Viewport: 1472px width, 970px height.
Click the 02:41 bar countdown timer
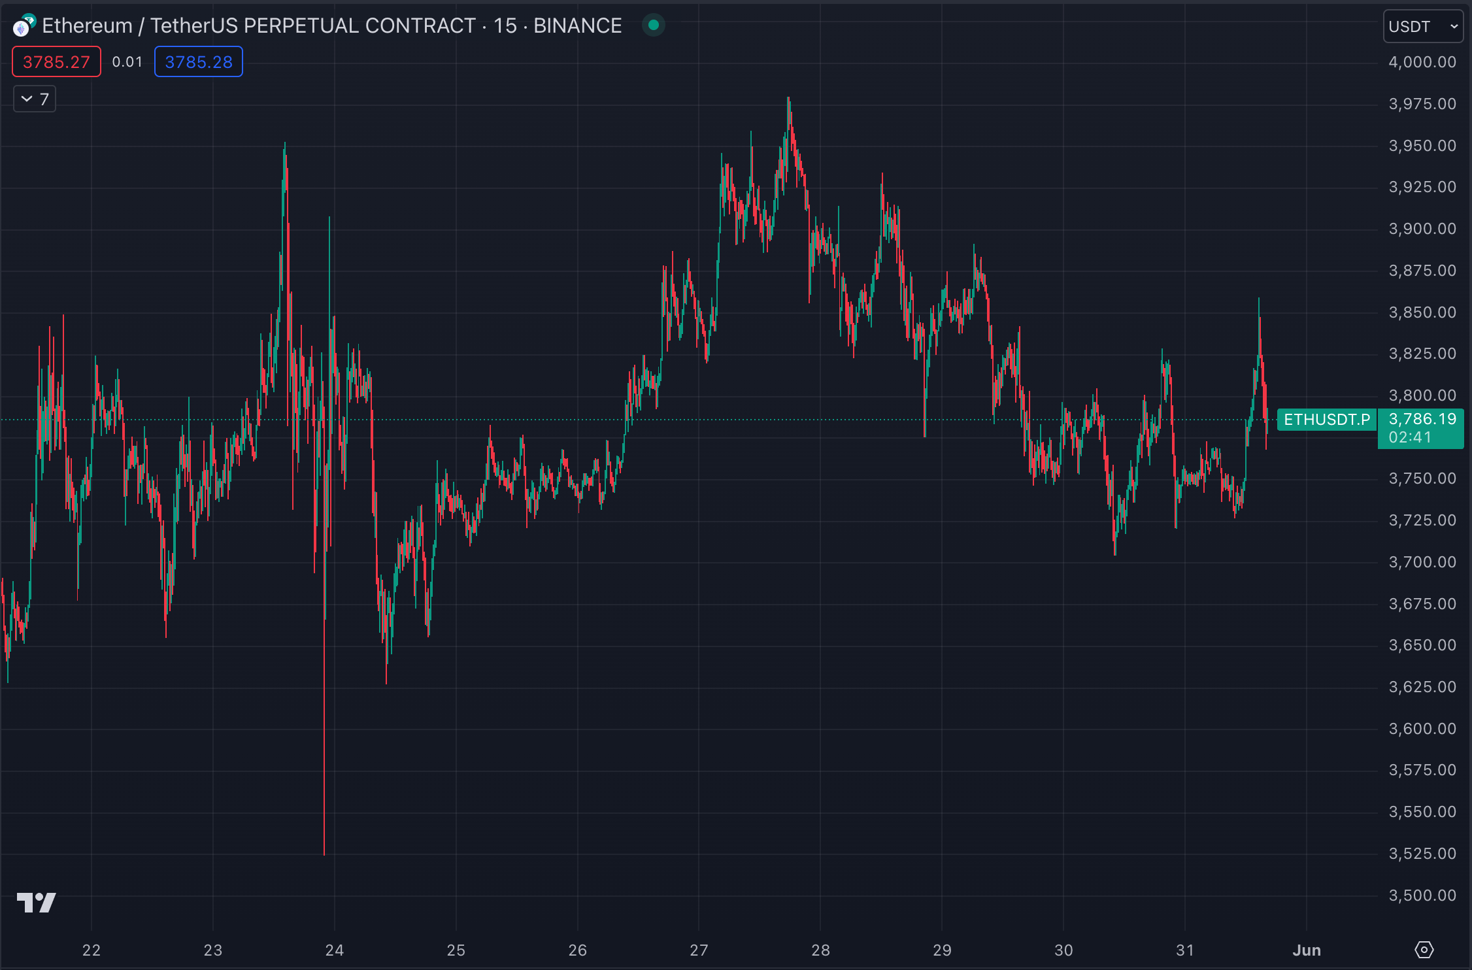tap(1409, 437)
